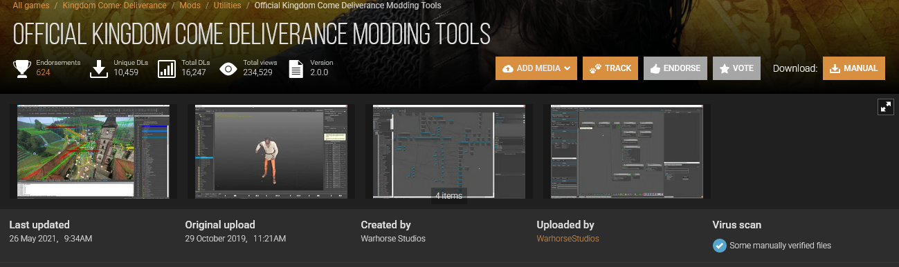The image size is (899, 267).
Task: Open the character model screenshot thumbnail
Action: [271, 152]
